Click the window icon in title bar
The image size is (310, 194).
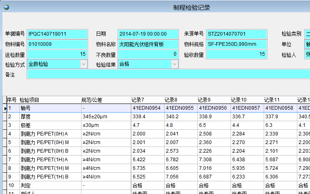6,7
